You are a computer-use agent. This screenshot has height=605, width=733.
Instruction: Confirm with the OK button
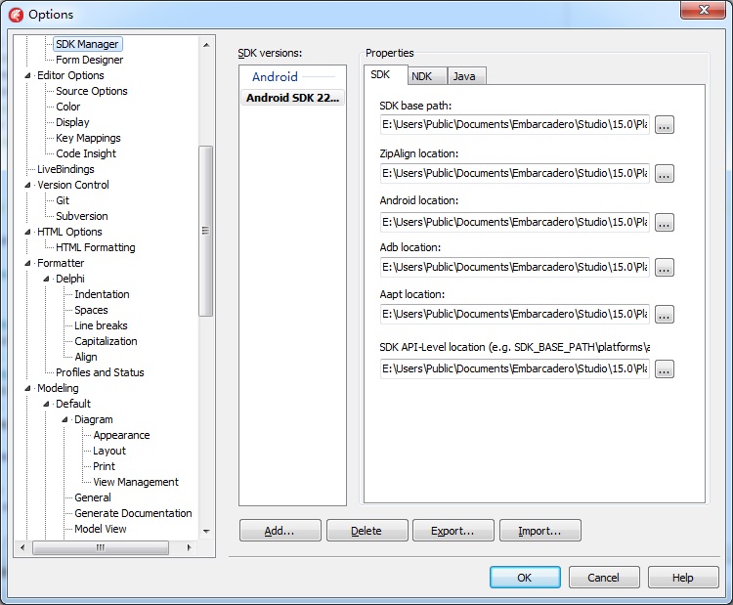pos(525,578)
